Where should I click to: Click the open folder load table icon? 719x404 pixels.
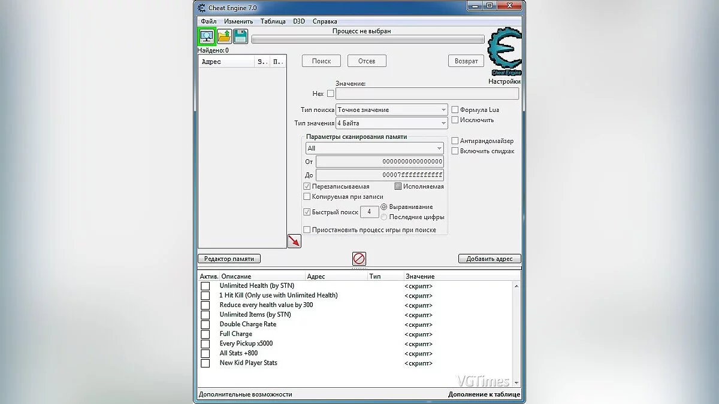click(x=224, y=37)
